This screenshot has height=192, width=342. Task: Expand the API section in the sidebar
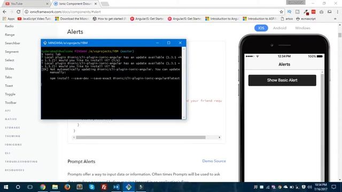[7, 110]
